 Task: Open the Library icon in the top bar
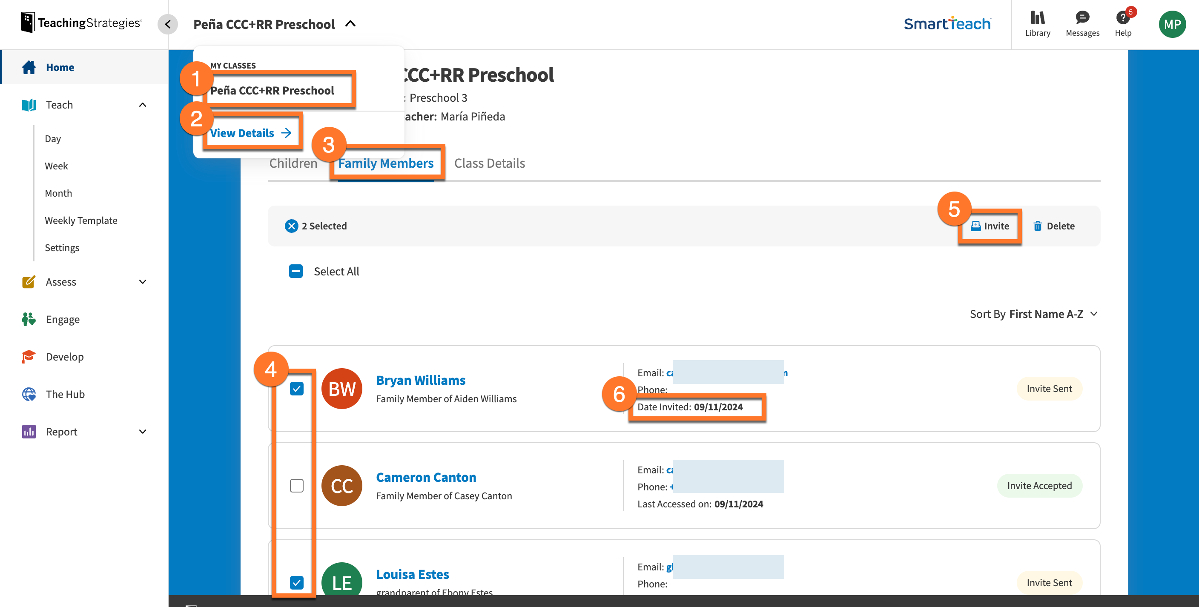coord(1038,19)
